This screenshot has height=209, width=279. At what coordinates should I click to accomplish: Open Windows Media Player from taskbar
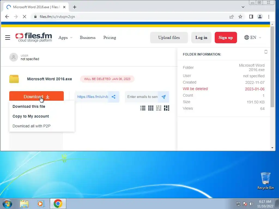point(41,204)
